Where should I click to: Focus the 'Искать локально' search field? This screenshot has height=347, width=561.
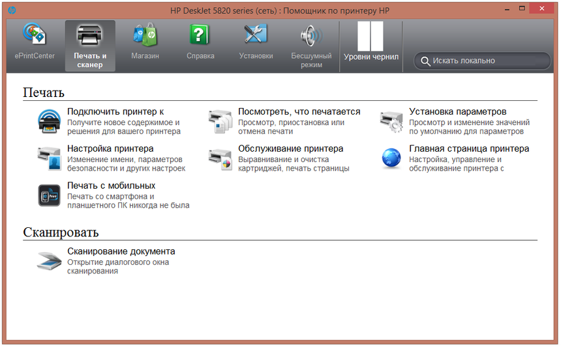(x=482, y=61)
